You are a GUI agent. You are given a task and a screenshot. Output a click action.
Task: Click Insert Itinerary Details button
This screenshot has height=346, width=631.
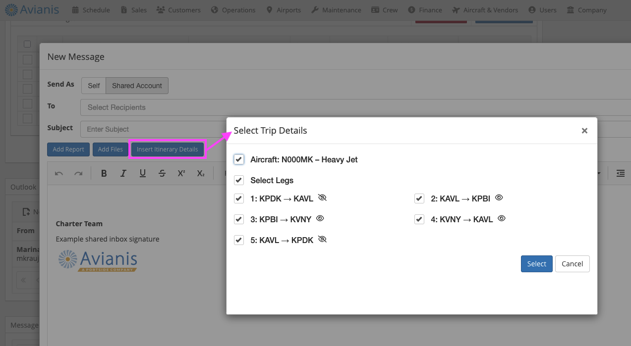pyautogui.click(x=168, y=149)
